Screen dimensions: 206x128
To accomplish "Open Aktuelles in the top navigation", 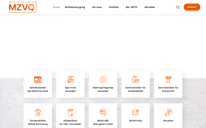I will tap(150, 7).
